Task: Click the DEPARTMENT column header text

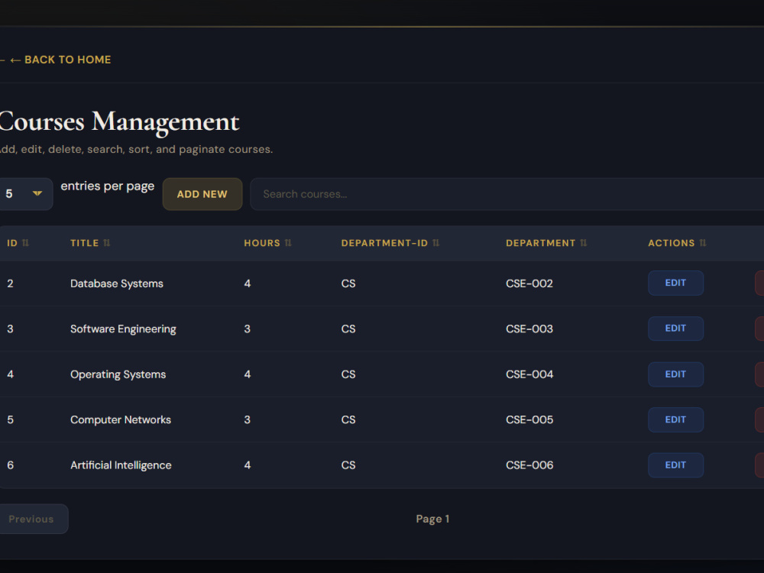Action: coord(540,243)
